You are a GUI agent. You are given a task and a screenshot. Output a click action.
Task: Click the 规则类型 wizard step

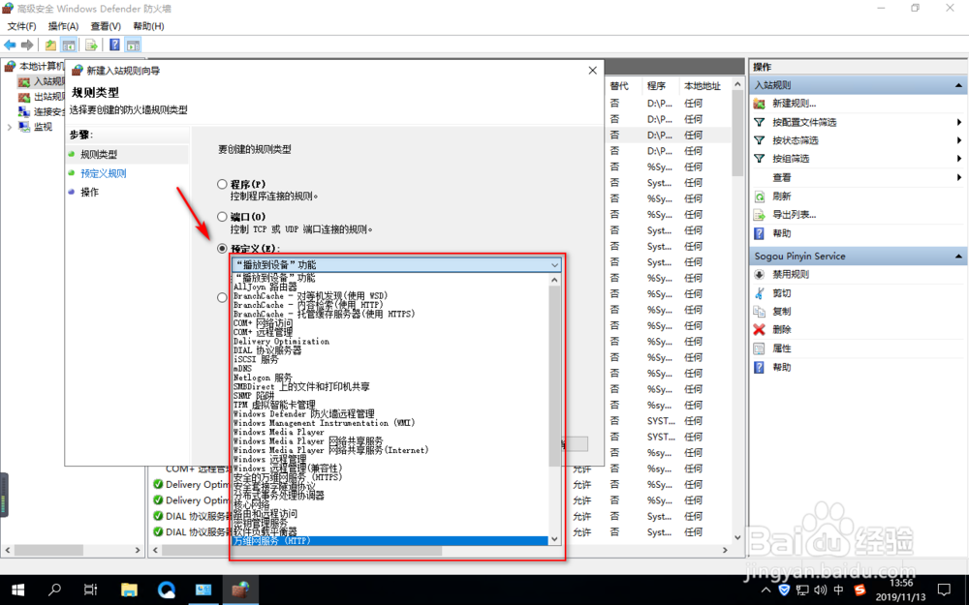point(99,154)
